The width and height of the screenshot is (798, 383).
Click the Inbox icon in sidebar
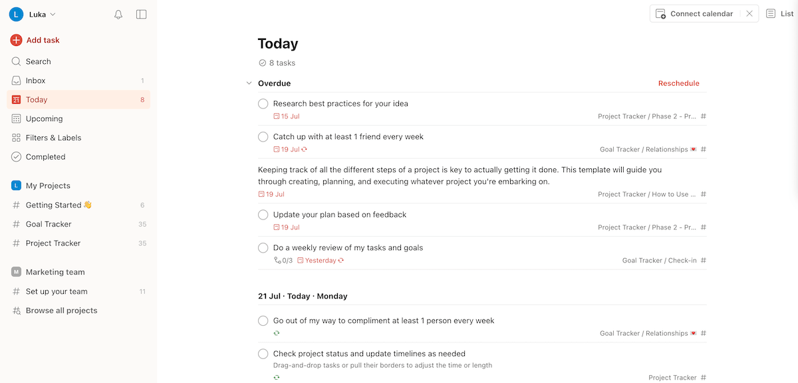click(15, 80)
